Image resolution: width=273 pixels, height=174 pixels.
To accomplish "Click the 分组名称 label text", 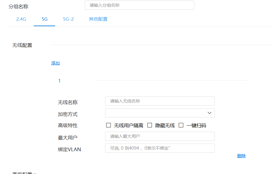I will pyautogui.click(x=18, y=6).
